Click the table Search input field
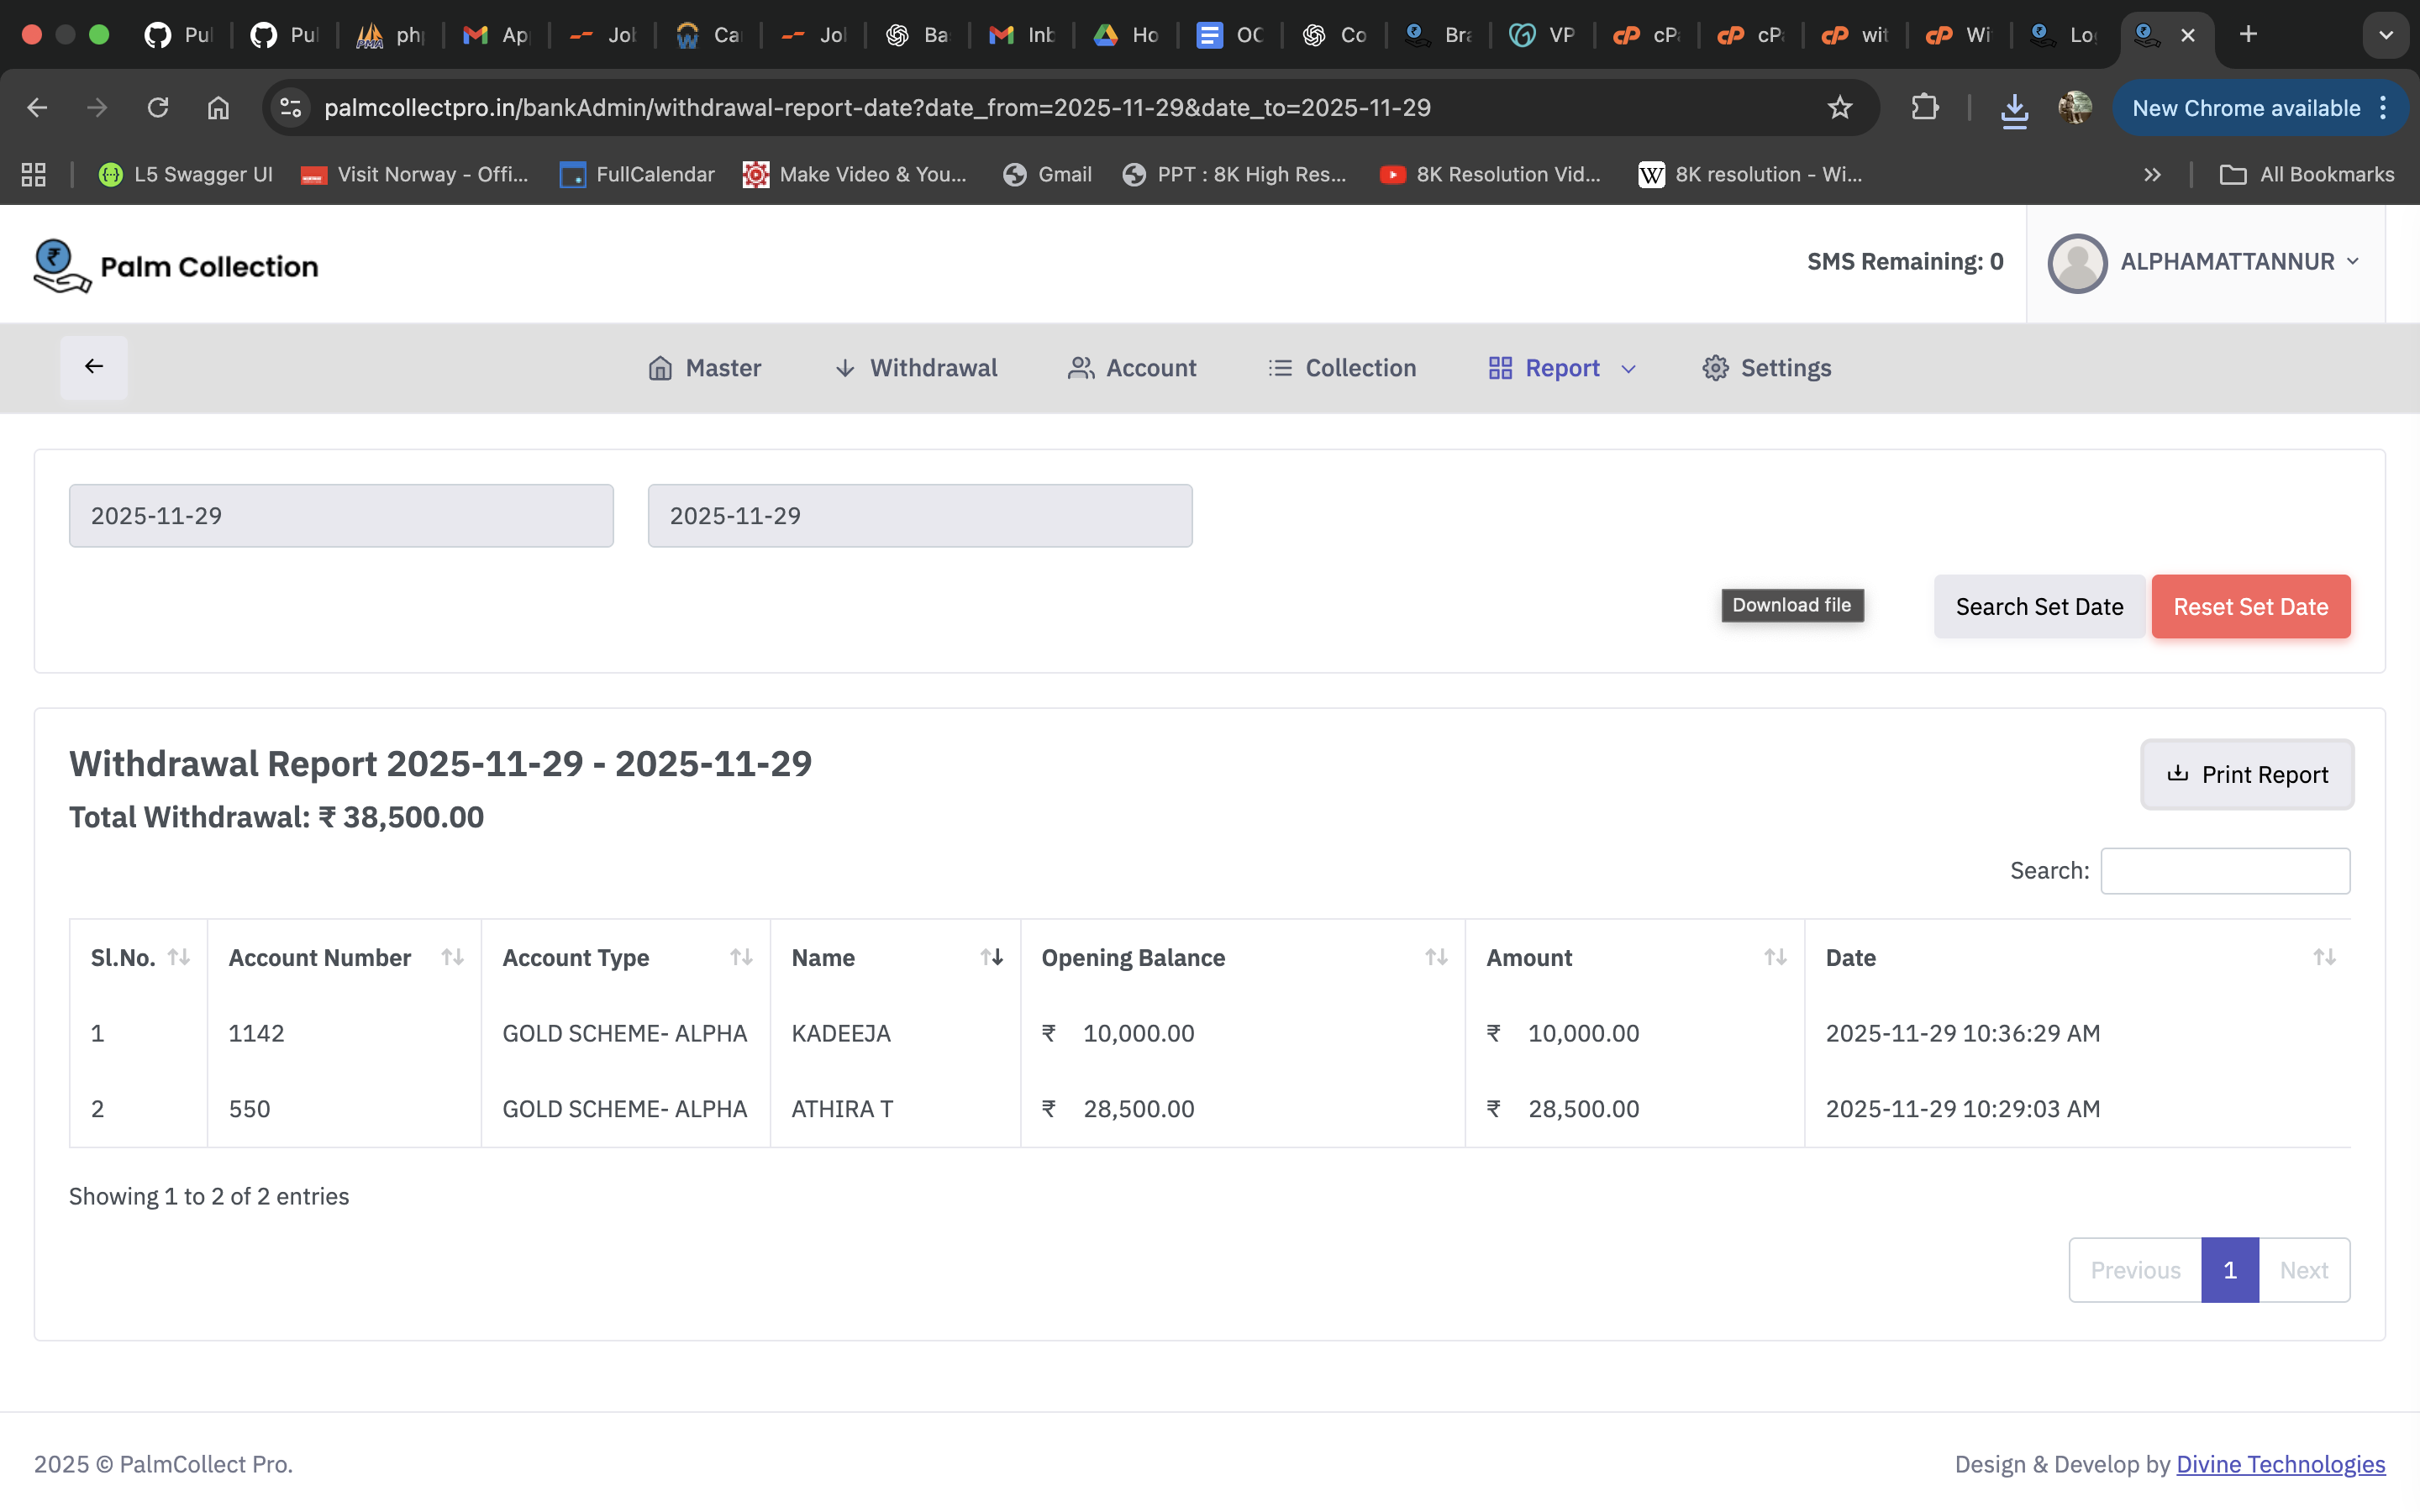2420x1512 pixels. (x=2224, y=870)
